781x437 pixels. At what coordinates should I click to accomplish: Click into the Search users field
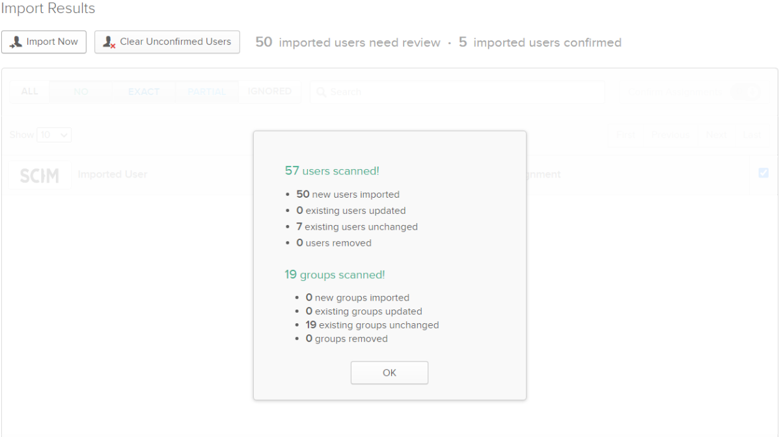(456, 92)
